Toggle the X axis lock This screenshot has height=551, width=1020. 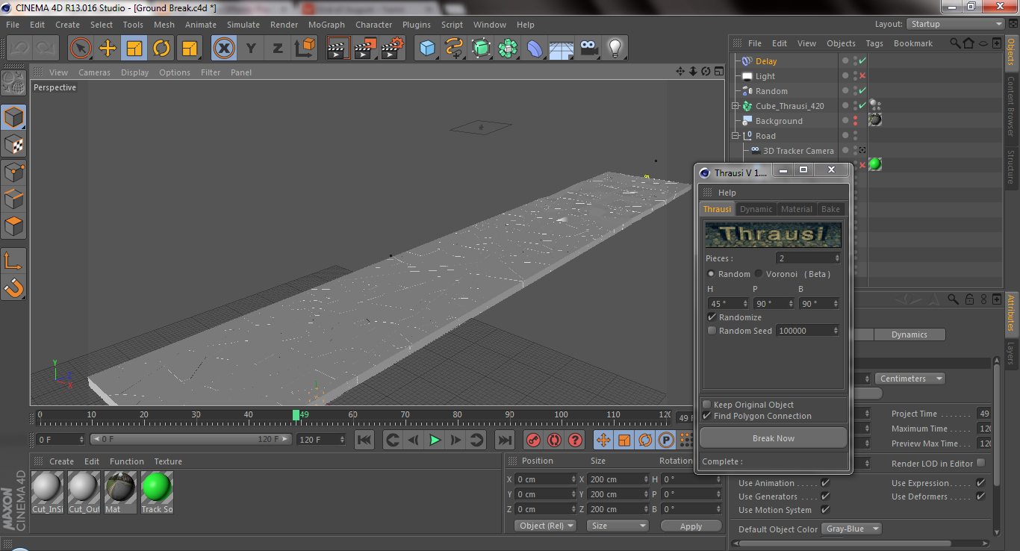(224, 49)
